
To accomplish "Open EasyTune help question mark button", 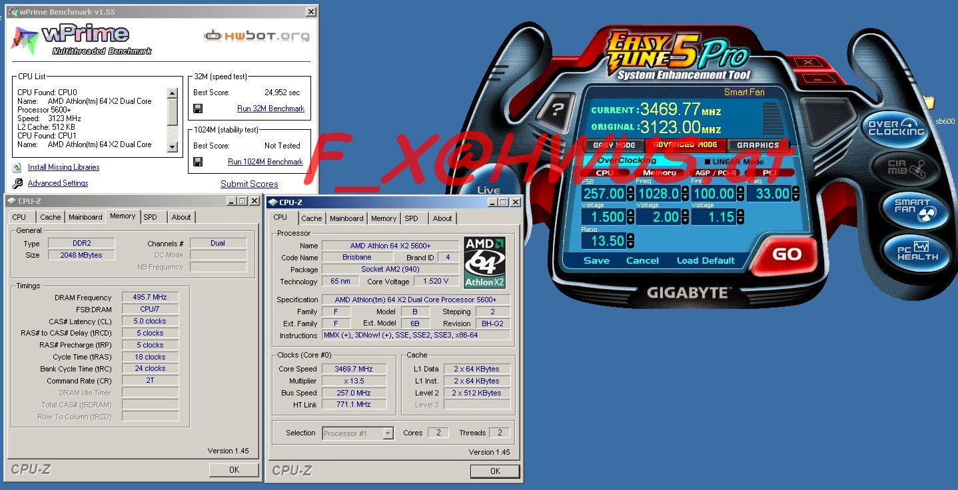I will (x=558, y=110).
